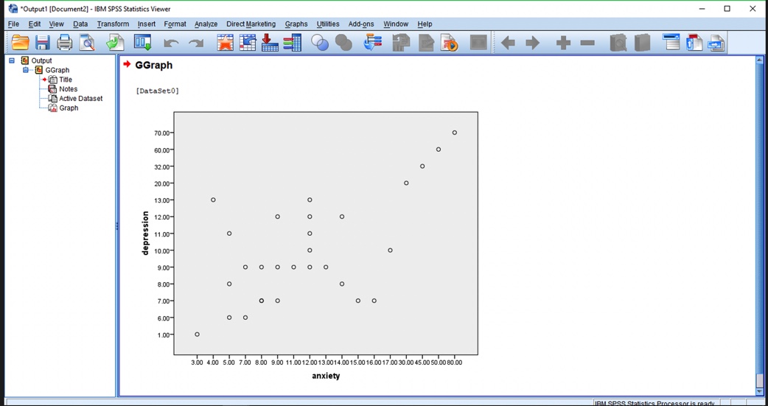
Task: Open the Direct Marketing menu
Action: tap(251, 24)
